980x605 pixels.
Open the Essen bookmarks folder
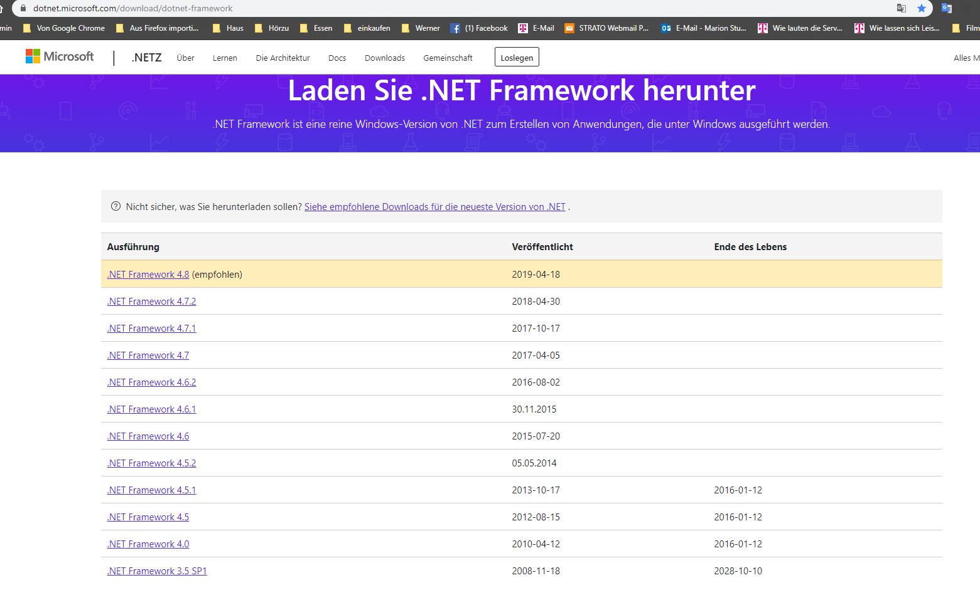click(316, 28)
